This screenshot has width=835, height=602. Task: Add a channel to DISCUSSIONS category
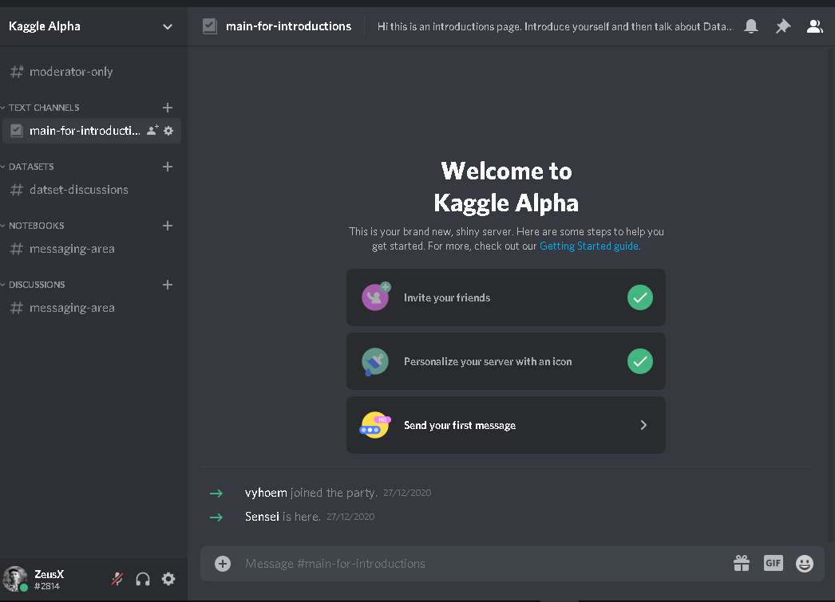(167, 285)
